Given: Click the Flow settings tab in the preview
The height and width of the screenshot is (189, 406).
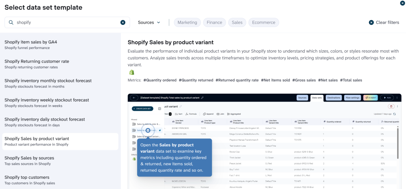Looking at the screenshot, I should click(x=352, y=98).
